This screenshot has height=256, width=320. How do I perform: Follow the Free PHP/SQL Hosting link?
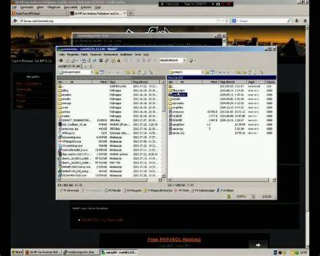(174, 239)
